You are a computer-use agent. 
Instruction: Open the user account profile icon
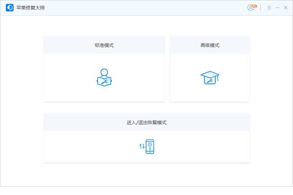251,8
